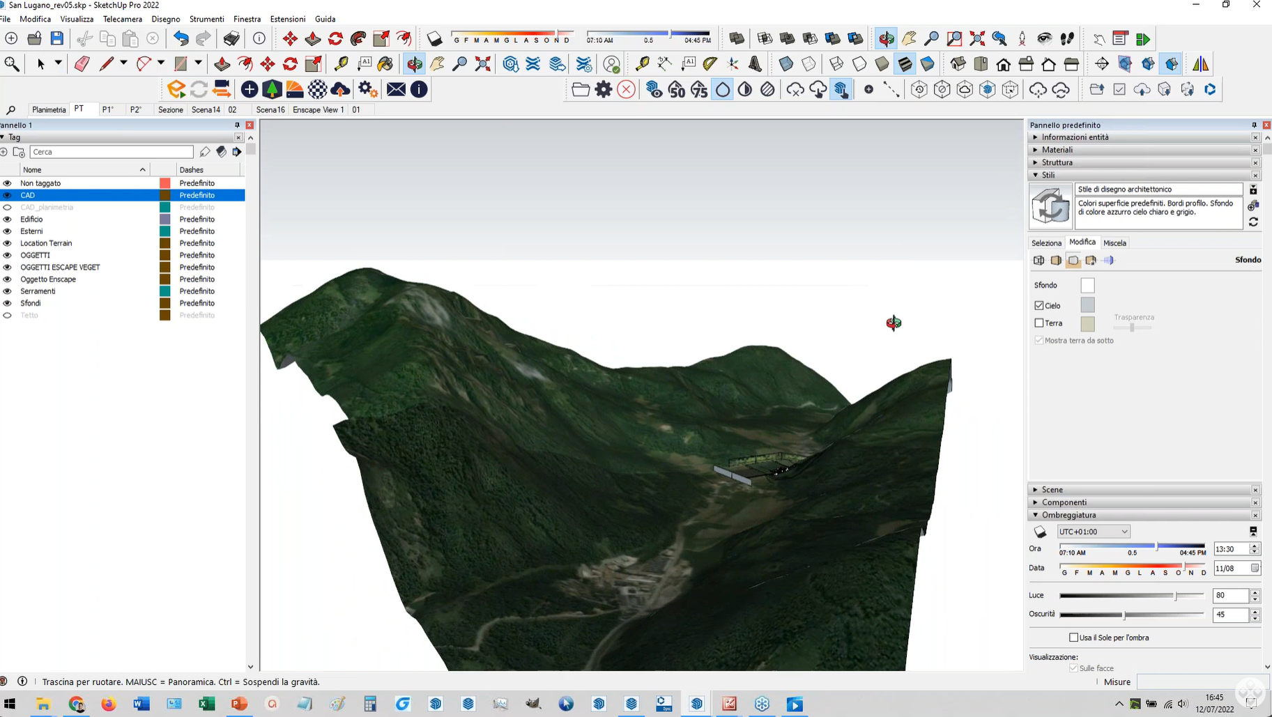Open the UTC+01:00 timezone dropdown
The image size is (1272, 717).
[1093, 532]
